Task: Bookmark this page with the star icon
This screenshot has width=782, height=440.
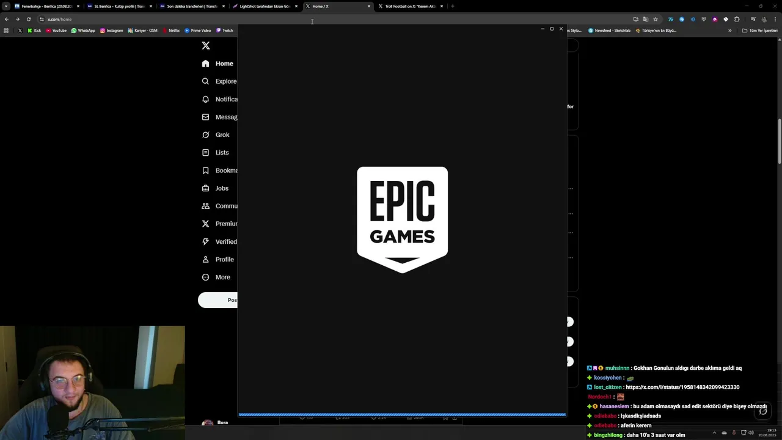Action: click(x=656, y=19)
